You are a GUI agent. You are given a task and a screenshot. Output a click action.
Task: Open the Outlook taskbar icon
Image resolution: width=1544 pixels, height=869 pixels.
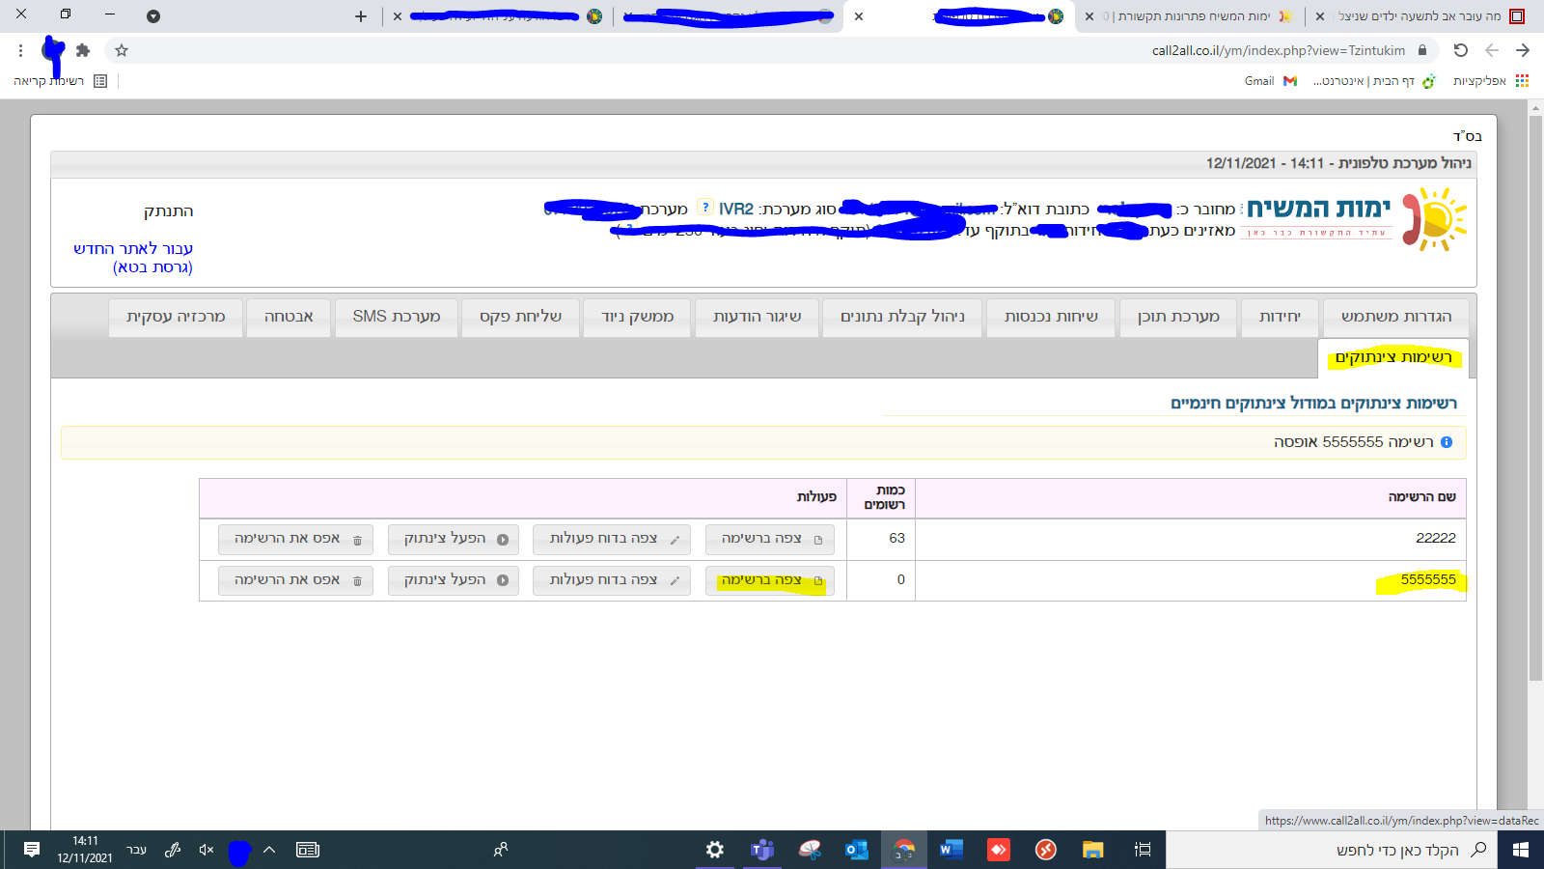click(x=856, y=850)
